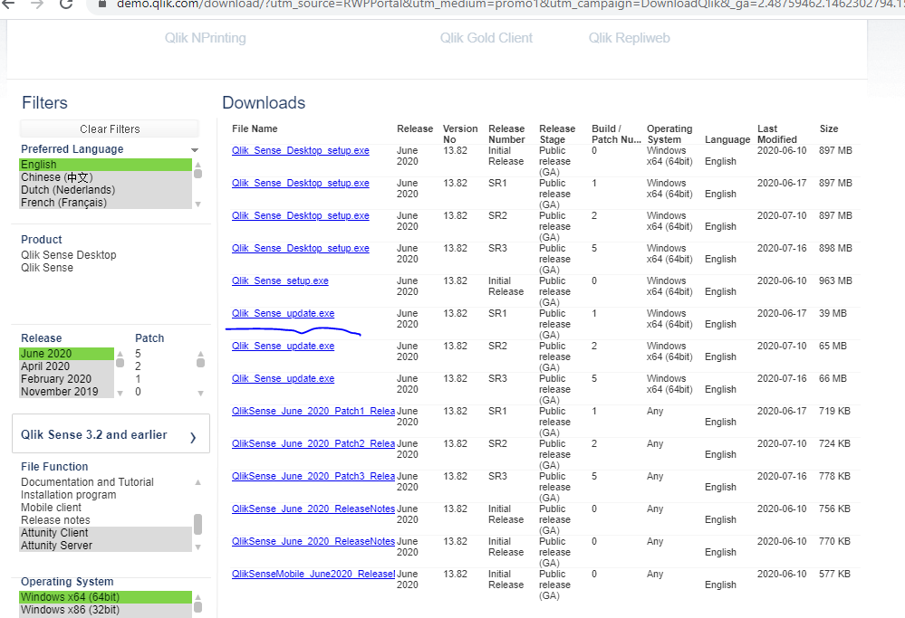Select patch 1 in Patch filter
Screen dimensions: 905x618
138,379
